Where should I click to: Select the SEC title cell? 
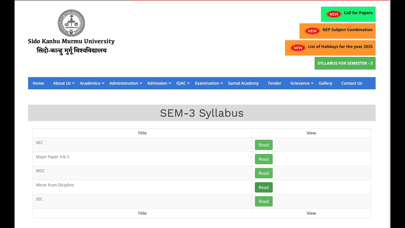142,201
